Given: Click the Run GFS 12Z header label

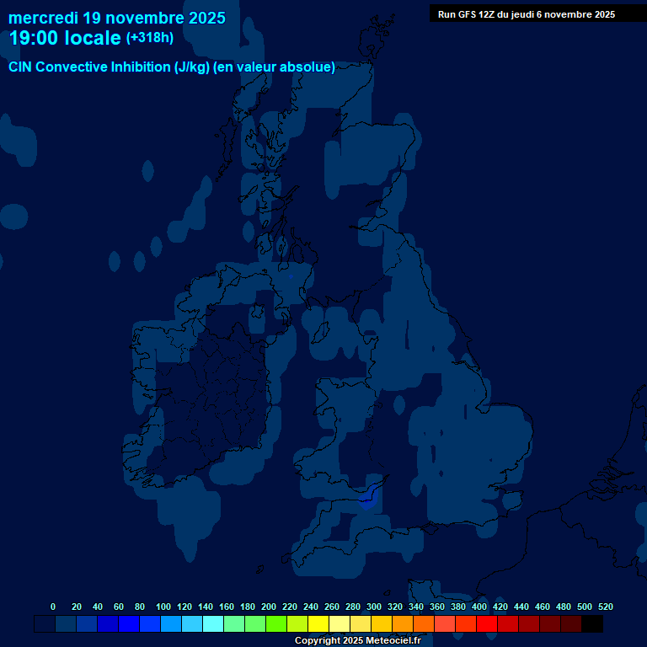Looking at the screenshot, I should coord(526,14).
